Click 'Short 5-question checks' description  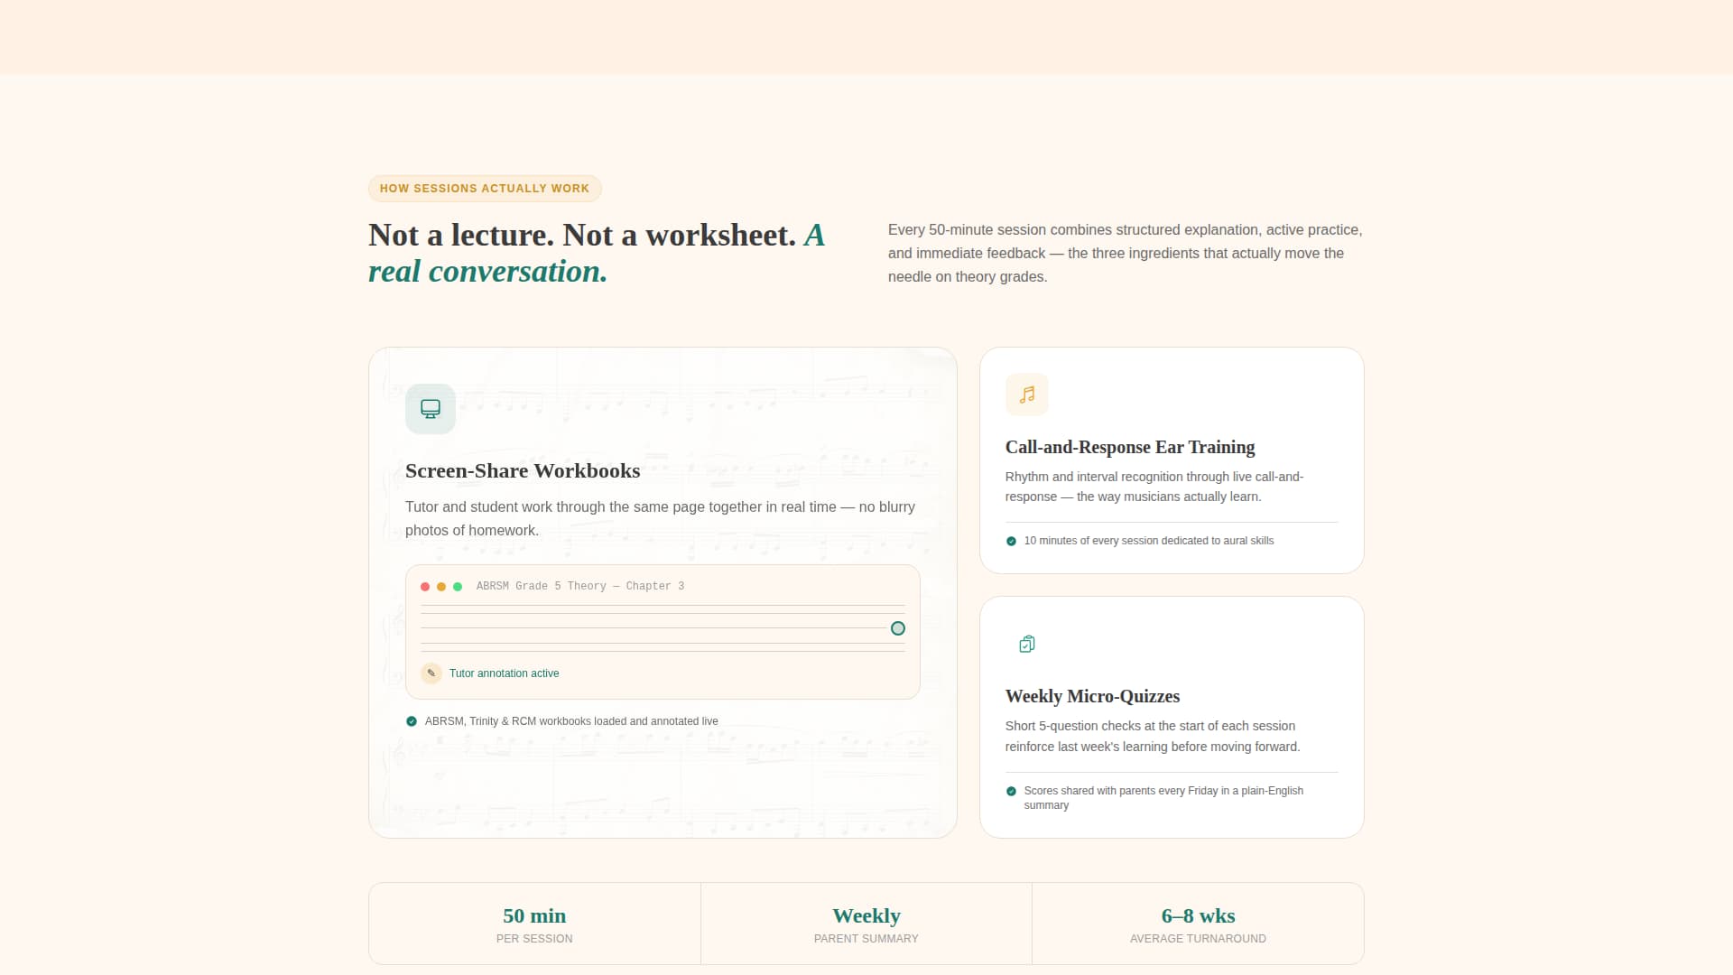point(1153,736)
